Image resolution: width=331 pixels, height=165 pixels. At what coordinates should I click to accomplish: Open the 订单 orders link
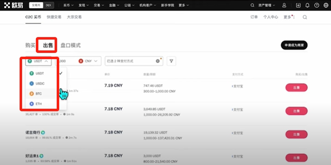[254, 17]
